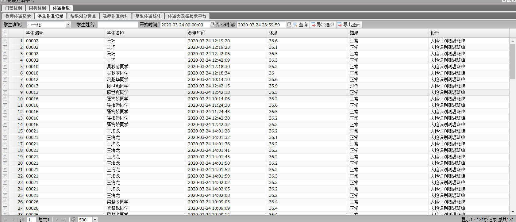Viewport: 516px width, 222px height.
Task: Open the 体温大数据展示平台 tab
Action: point(187,16)
